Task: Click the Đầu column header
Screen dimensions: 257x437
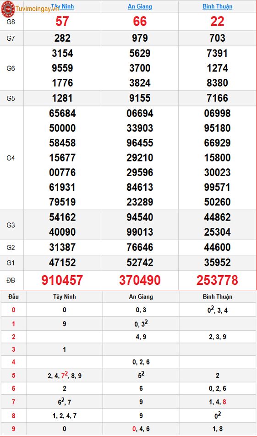Action: (13, 297)
